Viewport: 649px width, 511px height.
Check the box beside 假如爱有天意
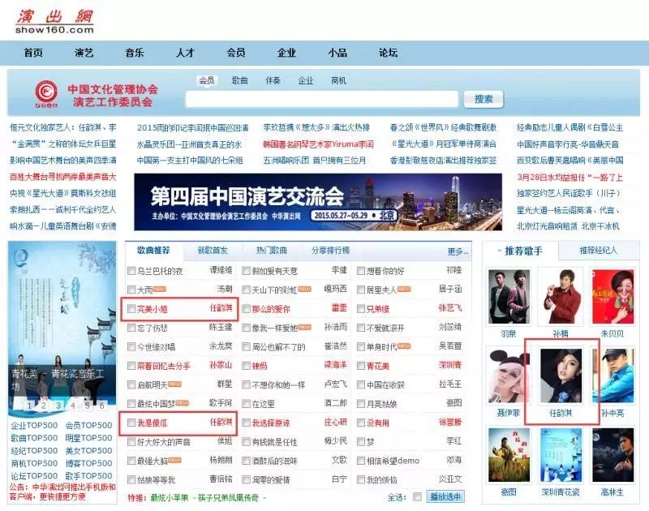coord(246,271)
